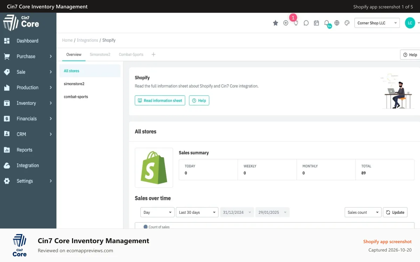Click the CRM contact icon in sidebar
Image resolution: width=420 pixels, height=262 pixels.
[7, 134]
